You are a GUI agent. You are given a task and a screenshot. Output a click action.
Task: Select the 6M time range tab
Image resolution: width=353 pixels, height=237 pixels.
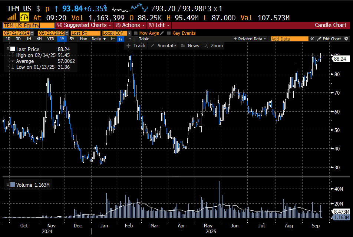[39, 39]
